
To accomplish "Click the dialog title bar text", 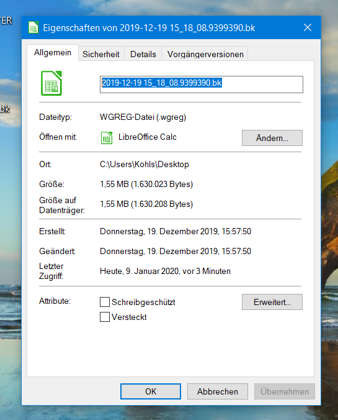I will point(149,28).
